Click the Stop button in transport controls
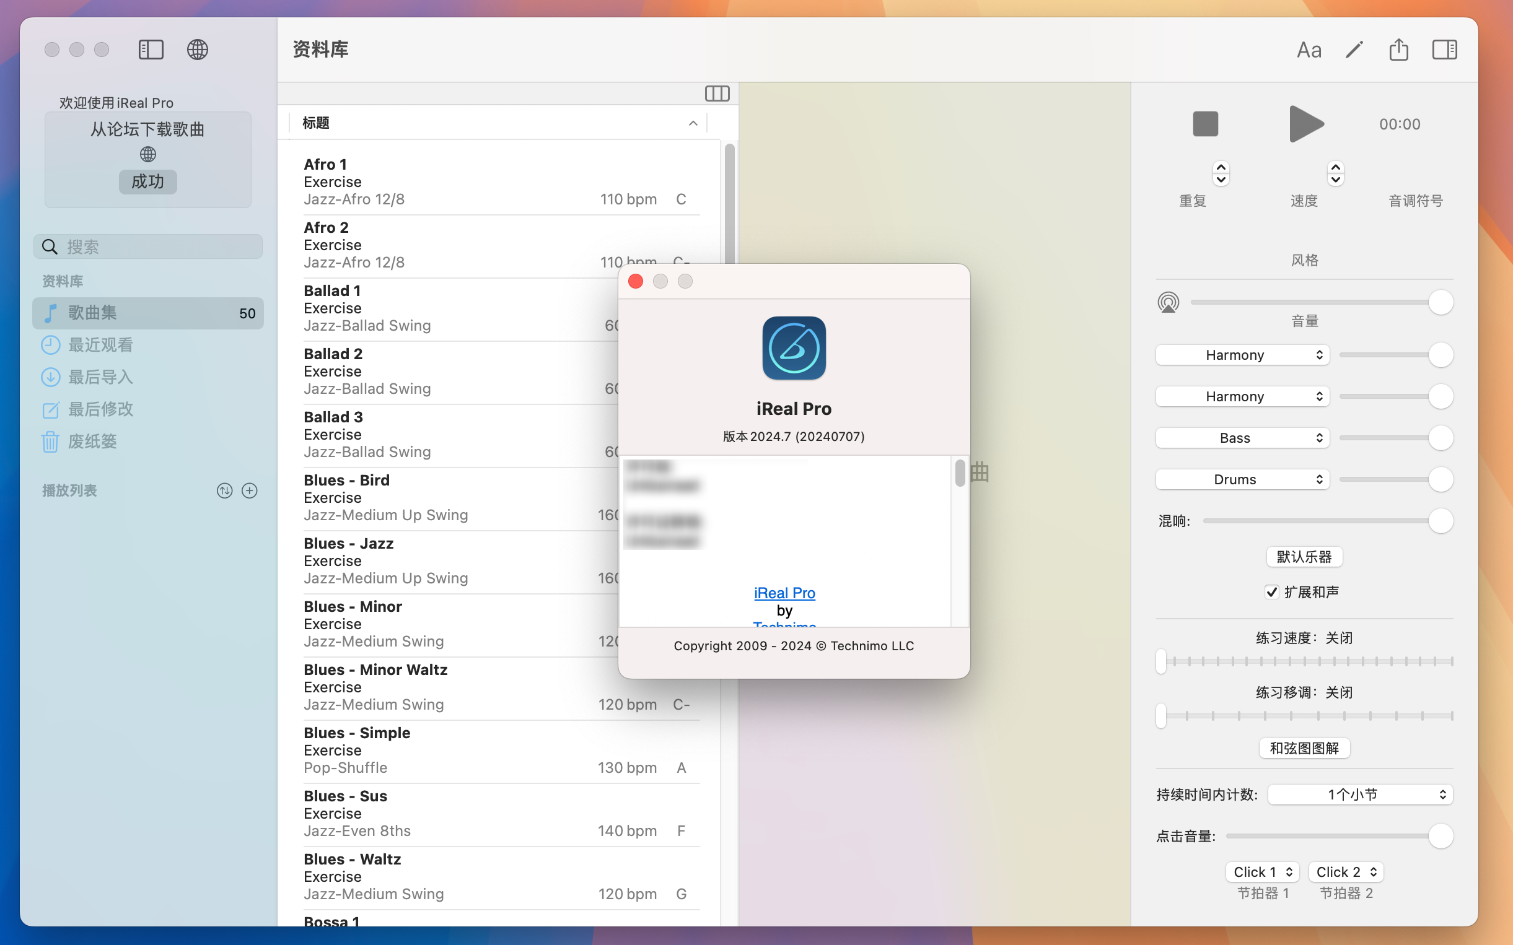 [x=1206, y=123]
